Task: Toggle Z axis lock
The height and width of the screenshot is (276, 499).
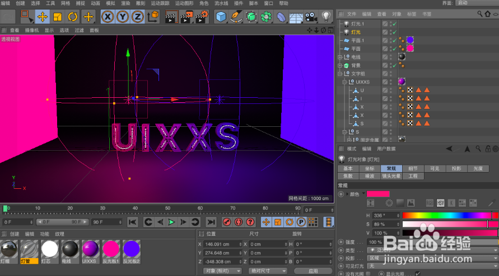Action: [137, 17]
